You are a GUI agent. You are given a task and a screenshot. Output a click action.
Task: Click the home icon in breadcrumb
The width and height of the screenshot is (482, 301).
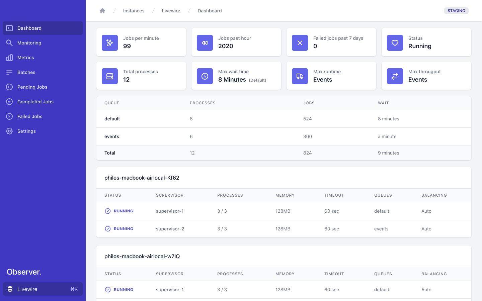click(102, 11)
